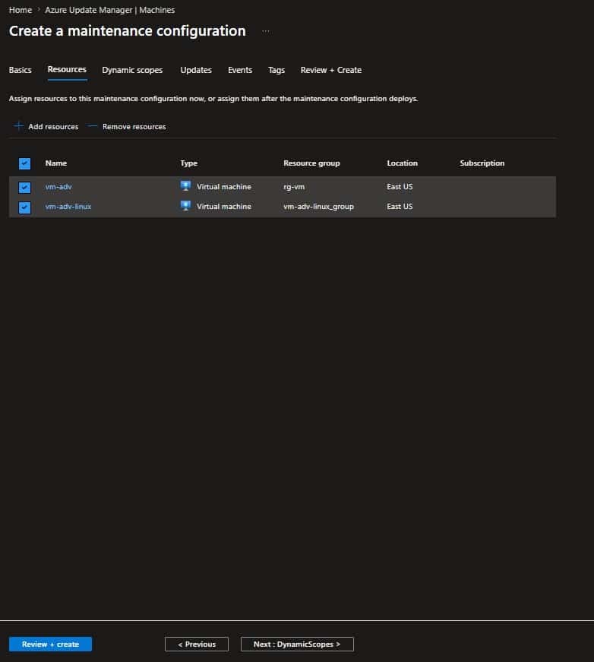
Task: Uncheck the vm-adv-linux row checkbox
Action: 24,207
